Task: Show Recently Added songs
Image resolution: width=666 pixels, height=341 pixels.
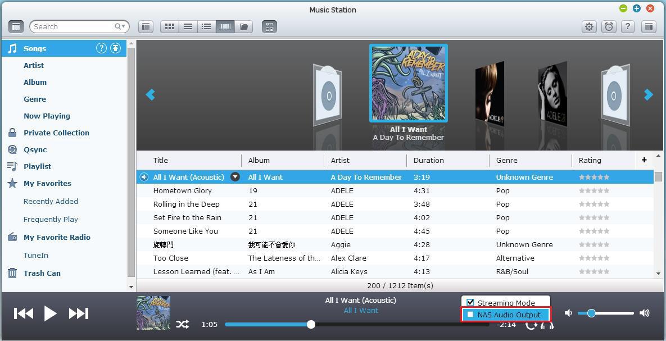Action: 51,201
